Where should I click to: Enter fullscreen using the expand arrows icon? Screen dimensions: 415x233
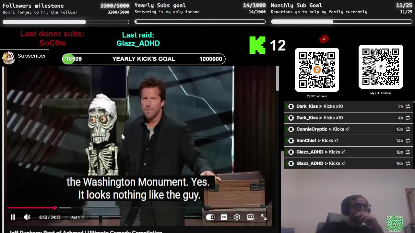(264, 217)
